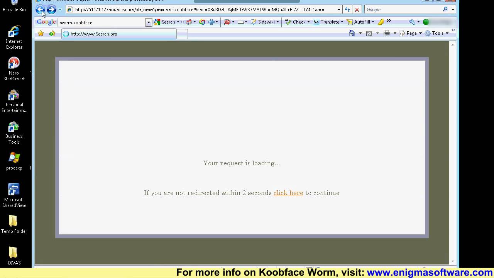The image size is (494, 278).
Task: Open the search provider dropdown arrow
Action: click(x=453, y=10)
